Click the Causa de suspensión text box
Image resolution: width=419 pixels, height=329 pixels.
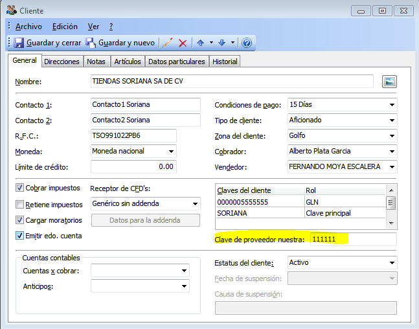[306, 308]
